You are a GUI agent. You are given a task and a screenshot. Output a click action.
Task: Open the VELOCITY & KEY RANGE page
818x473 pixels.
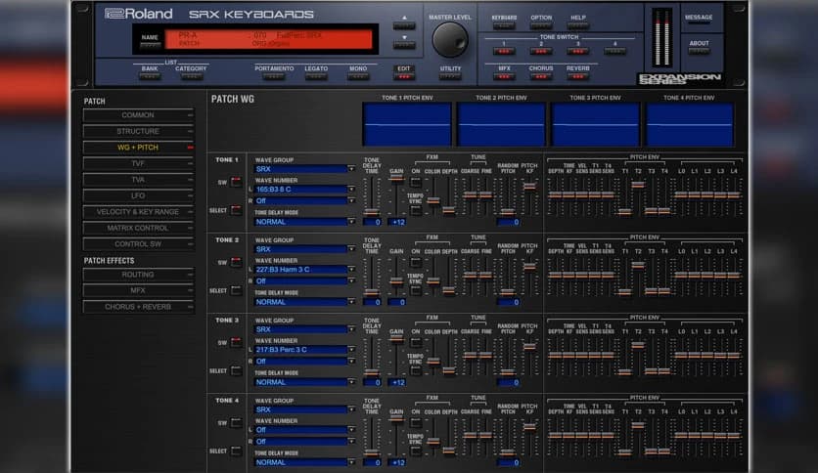(x=138, y=212)
